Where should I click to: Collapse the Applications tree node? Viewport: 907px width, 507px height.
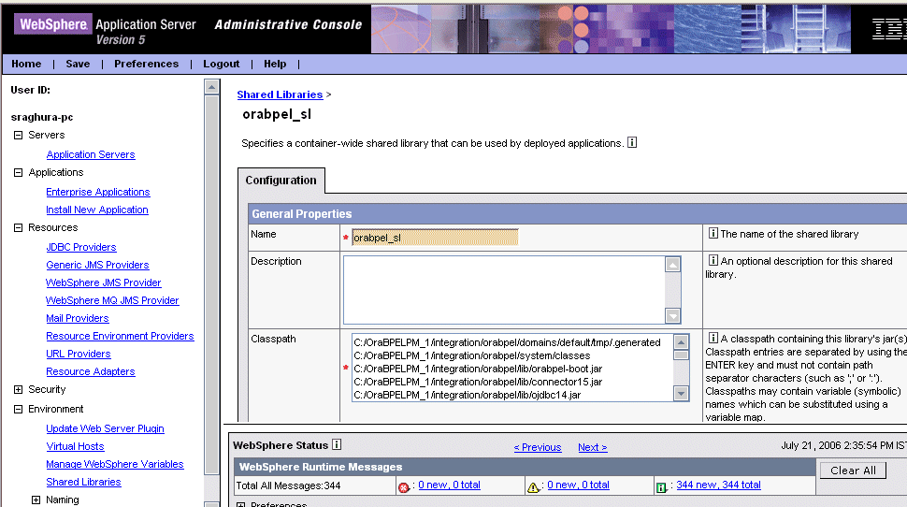tap(18, 172)
